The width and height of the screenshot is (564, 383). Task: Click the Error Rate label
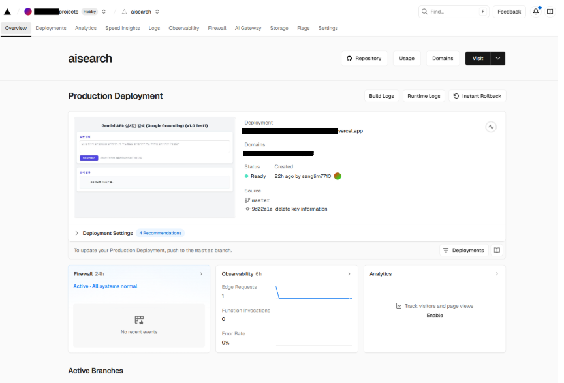tap(233, 333)
